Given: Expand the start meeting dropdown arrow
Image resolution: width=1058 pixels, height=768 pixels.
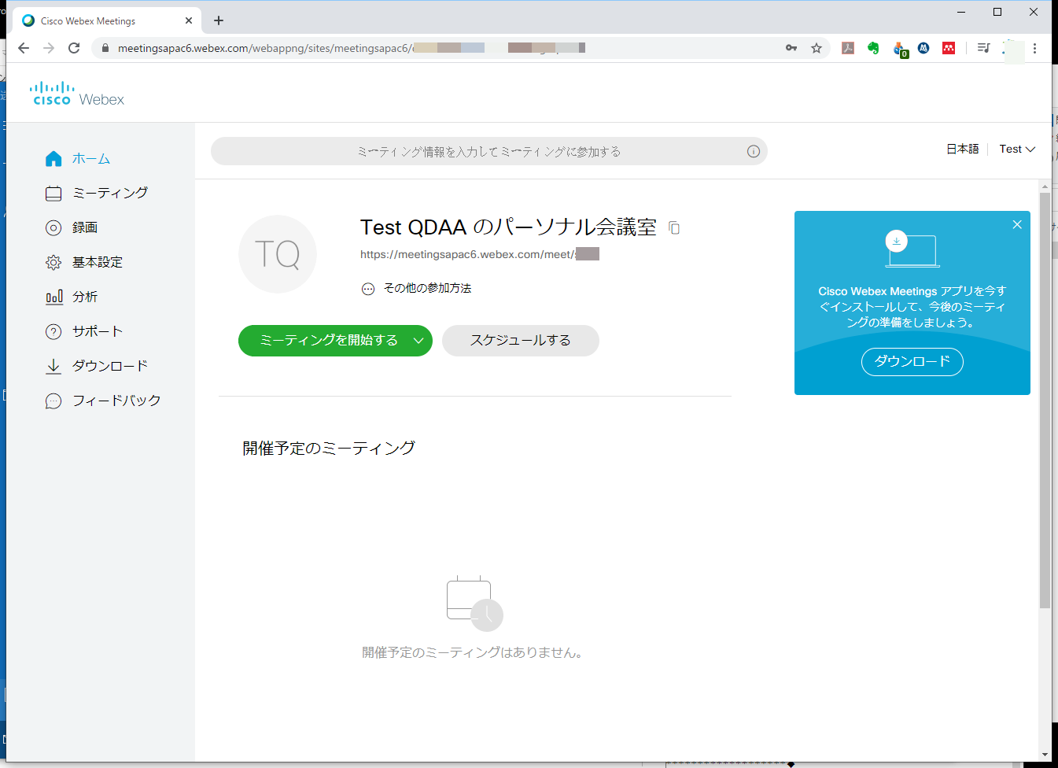Looking at the screenshot, I should point(418,341).
